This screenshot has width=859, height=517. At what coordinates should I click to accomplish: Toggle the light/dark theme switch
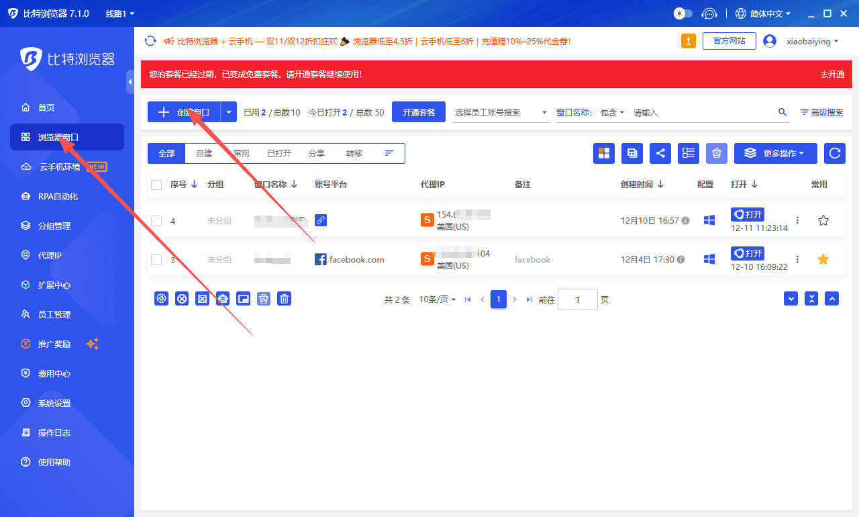[683, 13]
